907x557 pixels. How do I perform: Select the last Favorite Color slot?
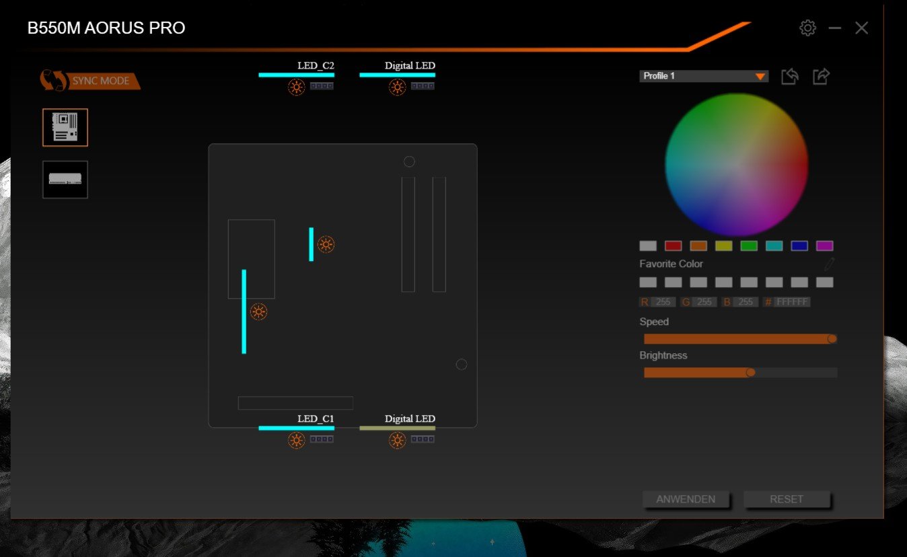825,283
